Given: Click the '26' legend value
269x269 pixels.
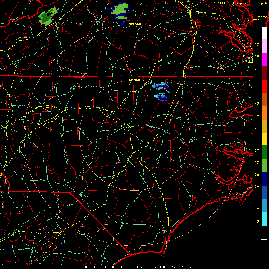Looking at the screenshot, I should (257, 151).
